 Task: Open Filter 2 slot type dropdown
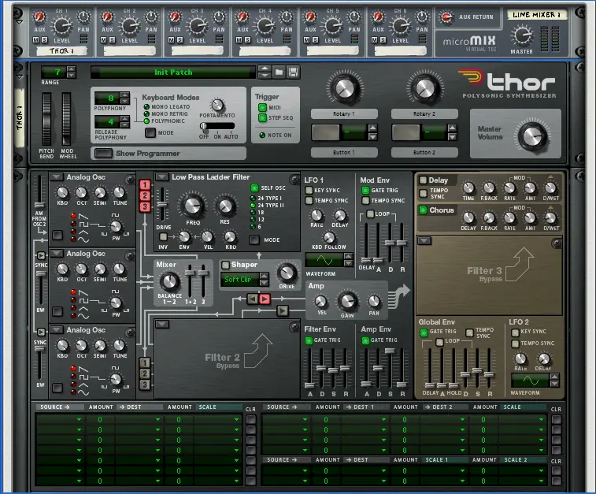(162, 325)
